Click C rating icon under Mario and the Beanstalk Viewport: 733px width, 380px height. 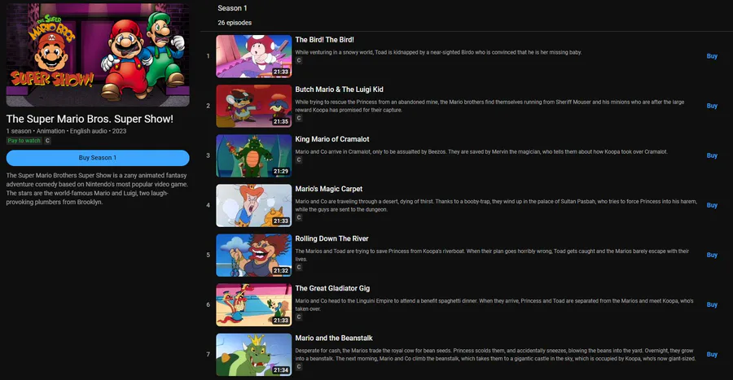[x=299, y=367]
